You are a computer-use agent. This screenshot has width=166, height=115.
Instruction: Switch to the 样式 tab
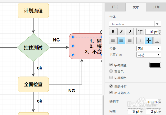tap(115, 7)
